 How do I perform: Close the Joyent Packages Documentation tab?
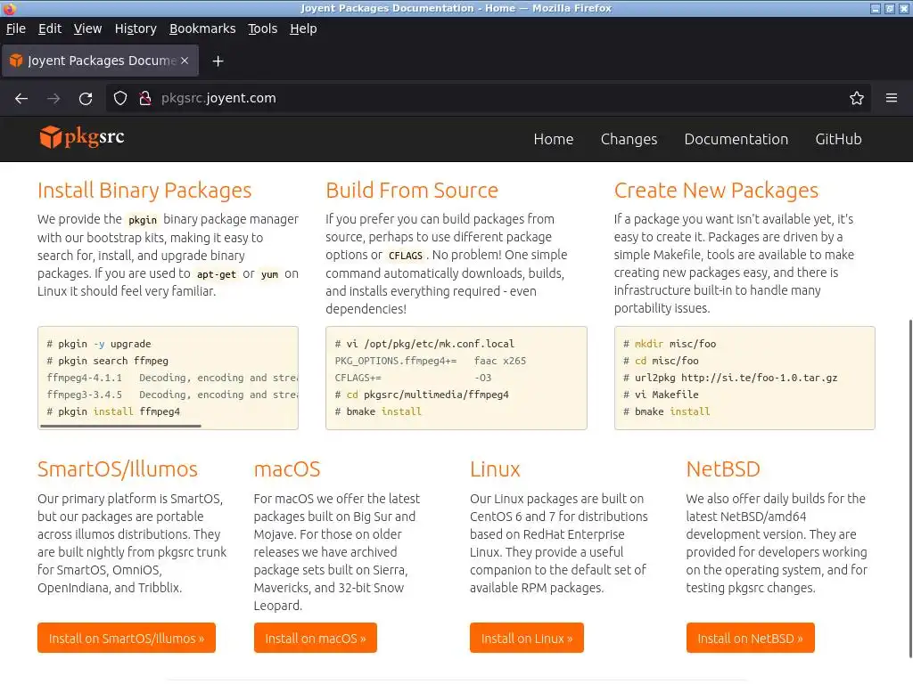[x=185, y=61]
